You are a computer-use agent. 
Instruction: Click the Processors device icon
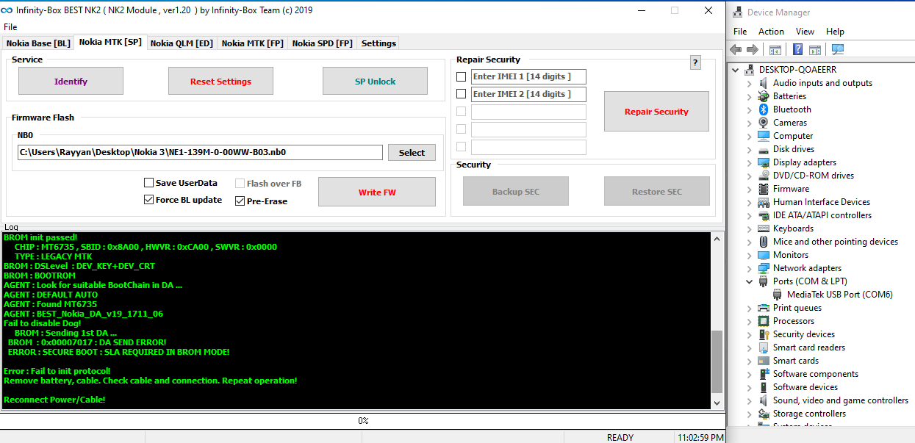click(764, 321)
